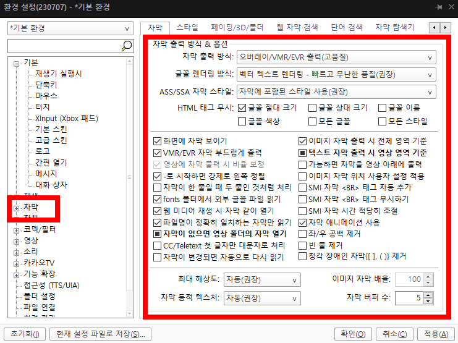Click the 자막 버퍼 수 value field
Viewport: 458px width, 343px height.
pos(409,298)
